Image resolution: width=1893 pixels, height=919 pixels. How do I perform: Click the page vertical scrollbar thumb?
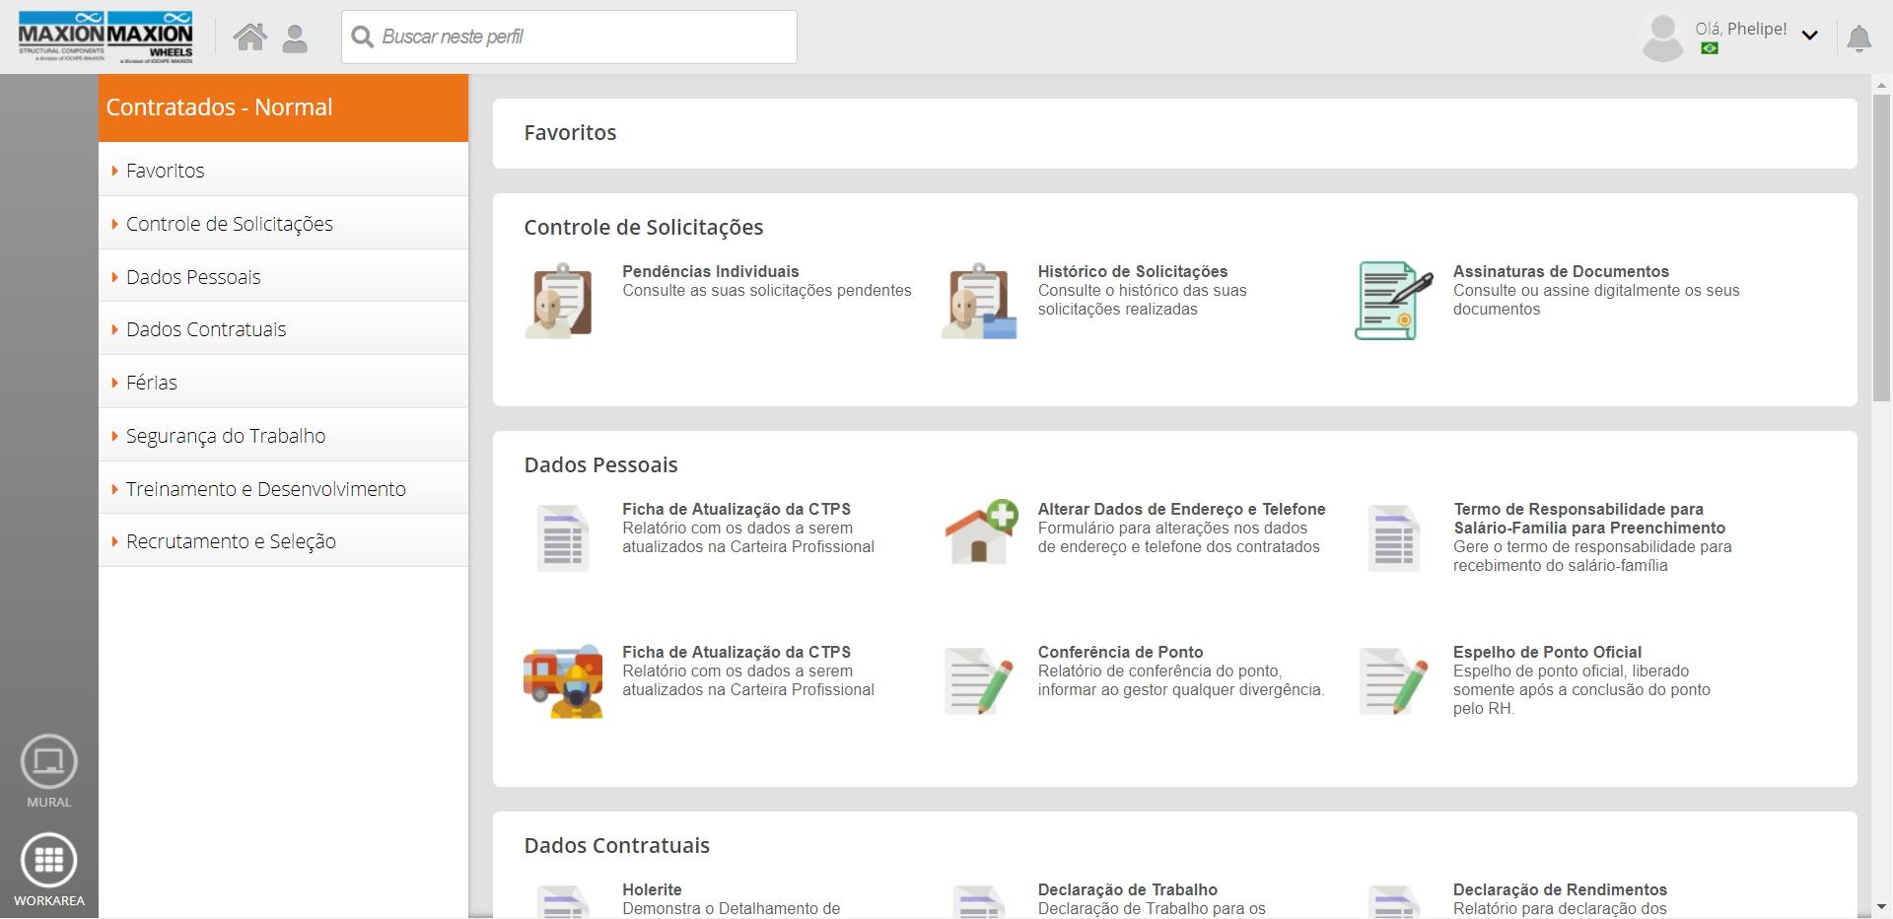[1881, 247]
